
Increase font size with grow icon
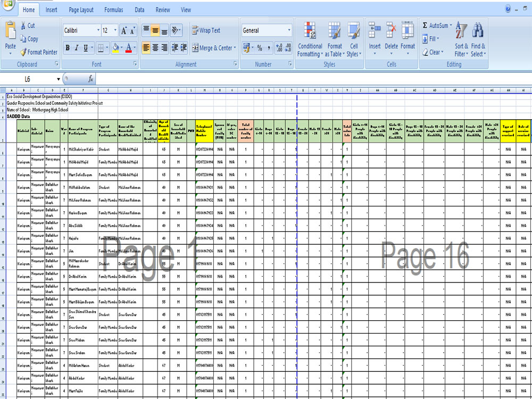click(x=124, y=30)
